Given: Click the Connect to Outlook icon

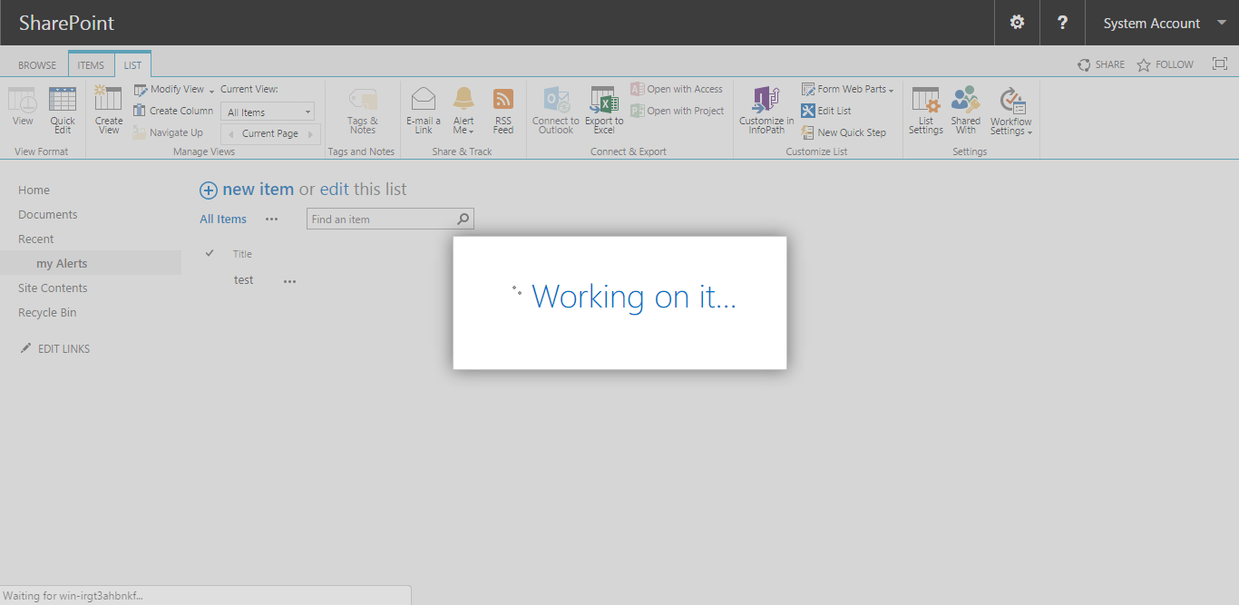Looking at the screenshot, I should (x=554, y=111).
